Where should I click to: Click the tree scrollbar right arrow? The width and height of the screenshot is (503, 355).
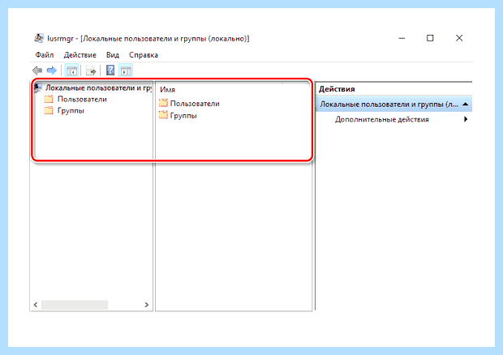[147, 305]
